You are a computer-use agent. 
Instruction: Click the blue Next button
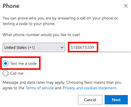tap(116, 100)
